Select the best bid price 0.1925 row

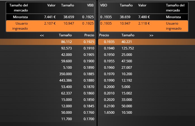pos(89,42)
